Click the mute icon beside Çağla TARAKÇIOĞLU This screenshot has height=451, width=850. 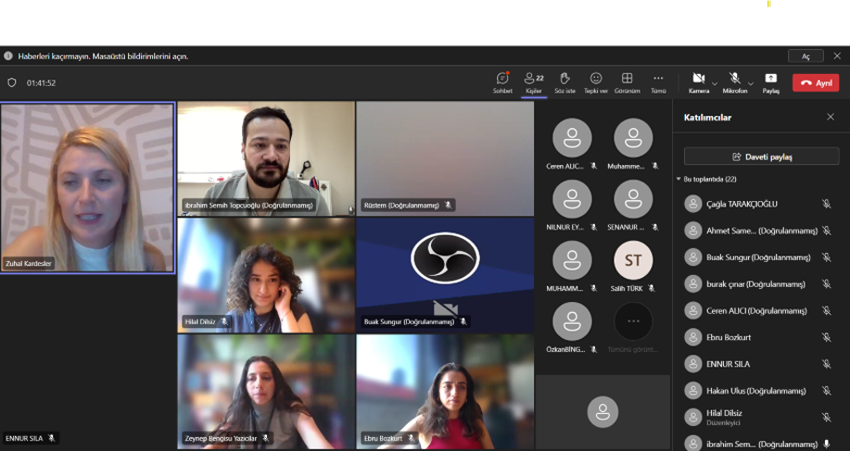(826, 204)
